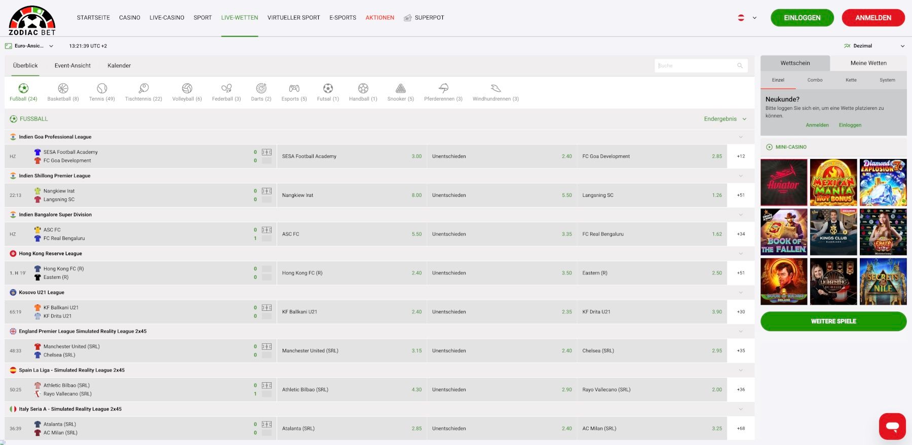
Task: Open the Endergebnis market dropdown
Action: tap(725, 119)
